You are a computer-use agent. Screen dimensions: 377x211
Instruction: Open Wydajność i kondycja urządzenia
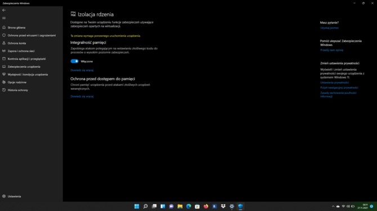pos(28,75)
